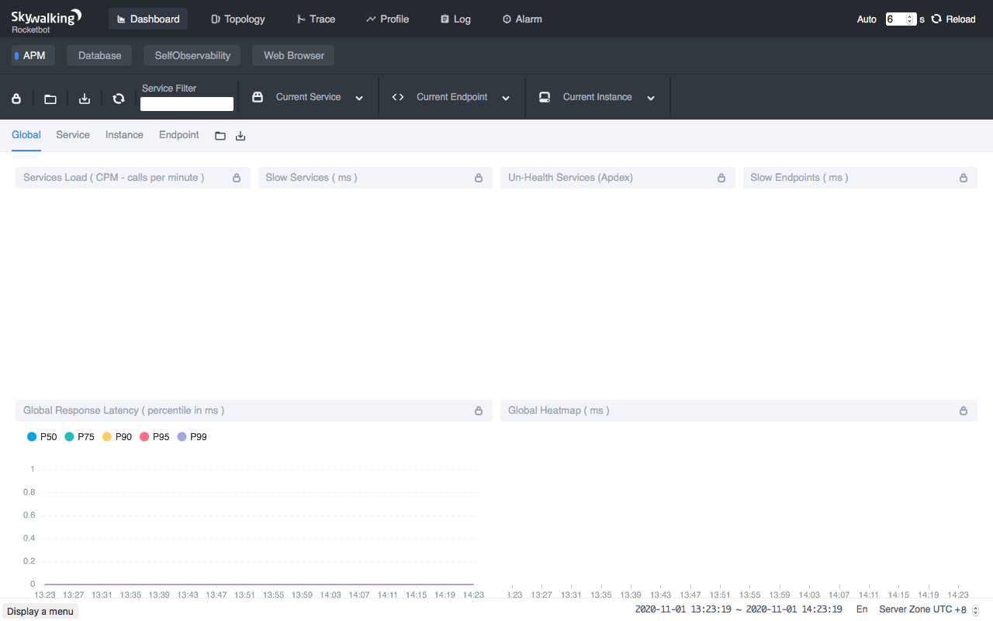This screenshot has width=993, height=621.
Task: Expand the Current Service dropdown
Action: (x=359, y=99)
